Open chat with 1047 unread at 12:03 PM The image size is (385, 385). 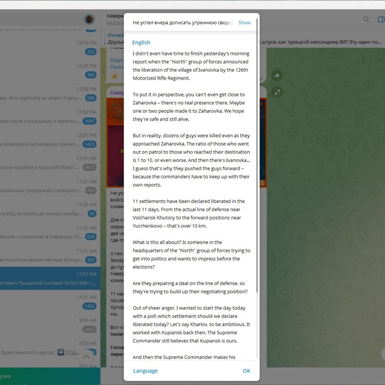(50, 117)
